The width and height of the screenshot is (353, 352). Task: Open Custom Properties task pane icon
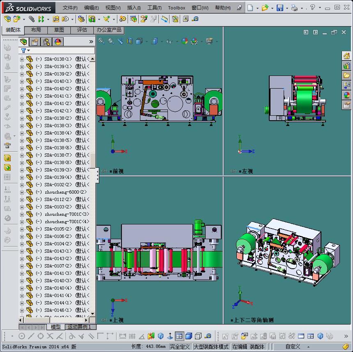[x=347, y=105]
